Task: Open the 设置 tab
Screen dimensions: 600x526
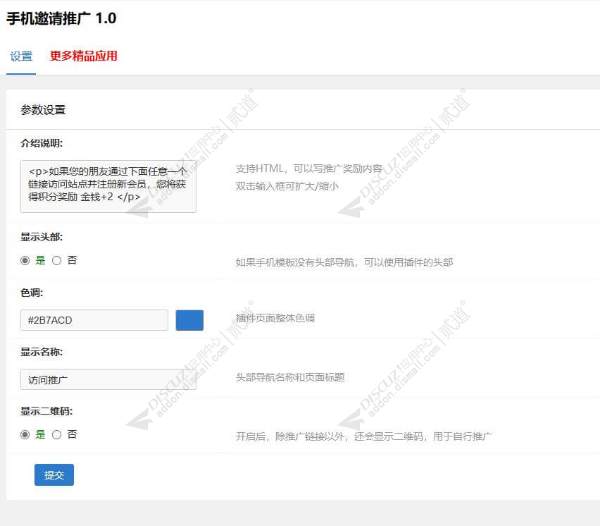Action: point(21,56)
